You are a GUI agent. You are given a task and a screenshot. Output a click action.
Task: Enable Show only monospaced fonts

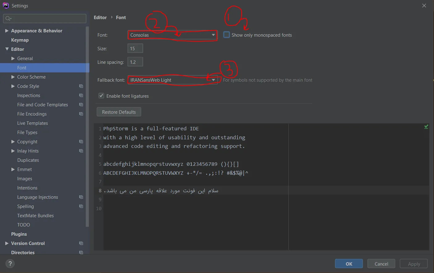click(227, 35)
